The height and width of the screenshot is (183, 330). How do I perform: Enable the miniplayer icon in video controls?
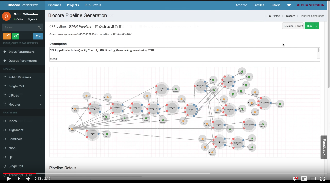pyautogui.click(x=304, y=178)
